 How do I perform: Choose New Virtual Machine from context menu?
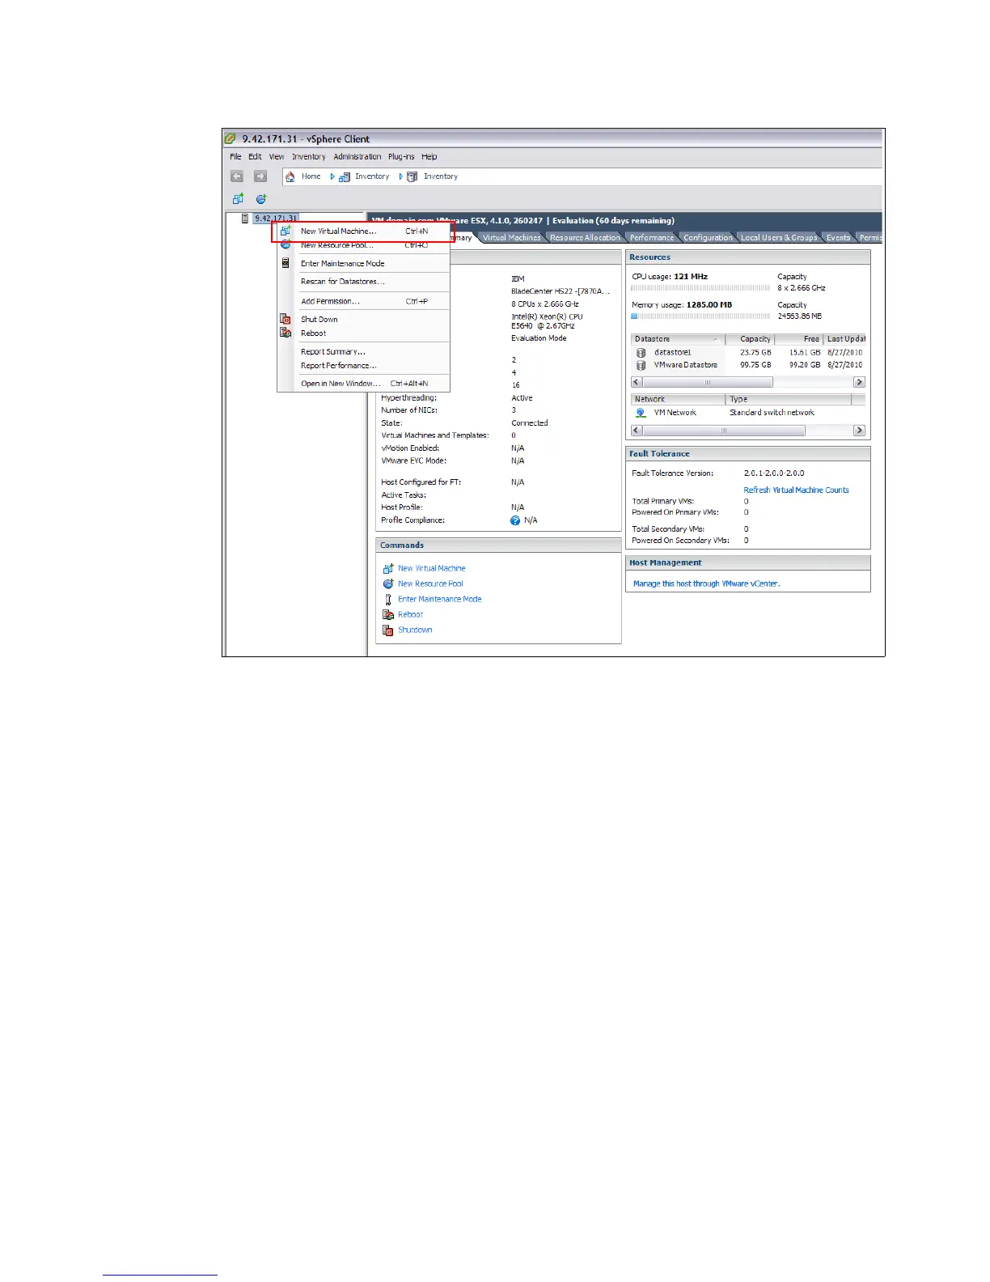click(363, 231)
